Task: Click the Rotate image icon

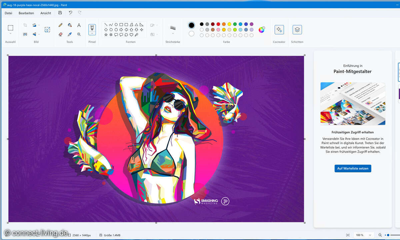Action: (34, 25)
